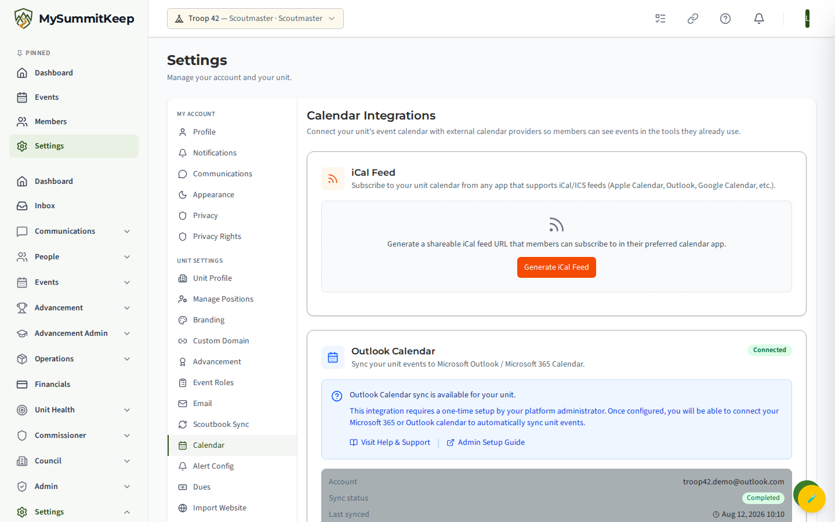Open Visit Help & Support link
This screenshot has width=835, height=522.
coord(390,443)
